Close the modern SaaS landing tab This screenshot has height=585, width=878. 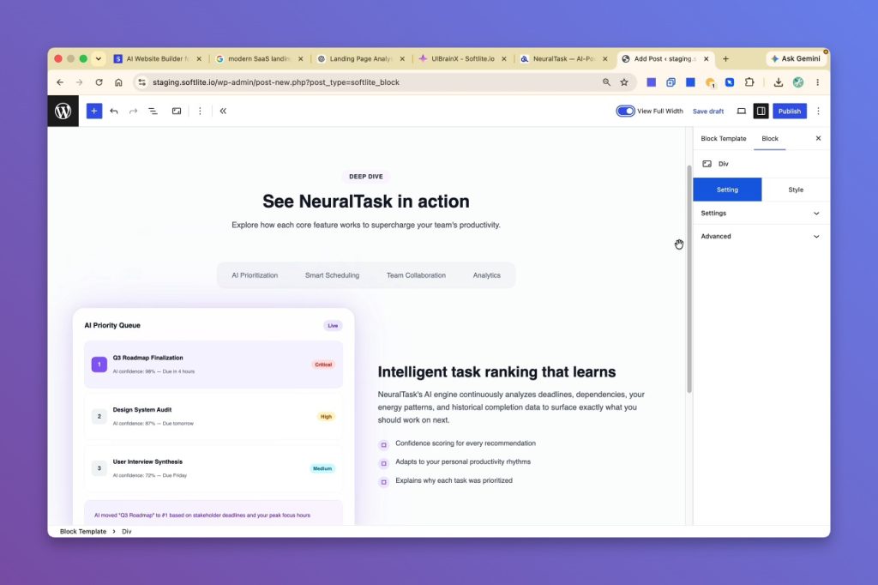point(301,59)
